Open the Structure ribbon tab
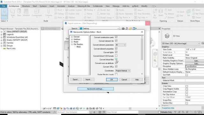 (x=26, y=6)
